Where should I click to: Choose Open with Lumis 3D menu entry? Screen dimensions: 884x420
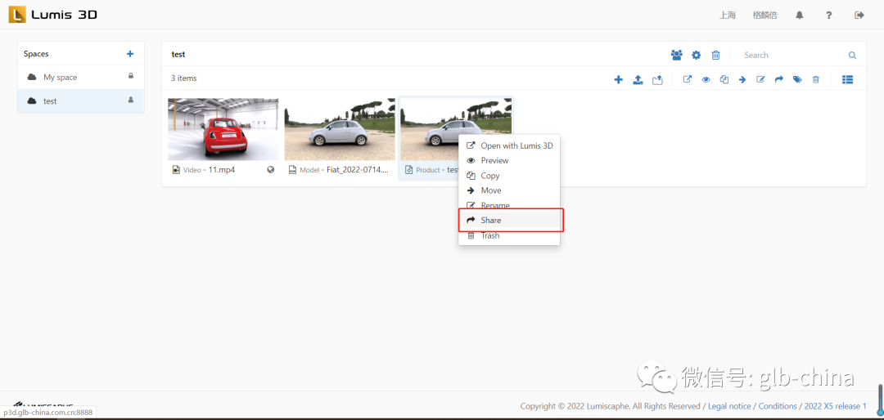[x=509, y=145]
